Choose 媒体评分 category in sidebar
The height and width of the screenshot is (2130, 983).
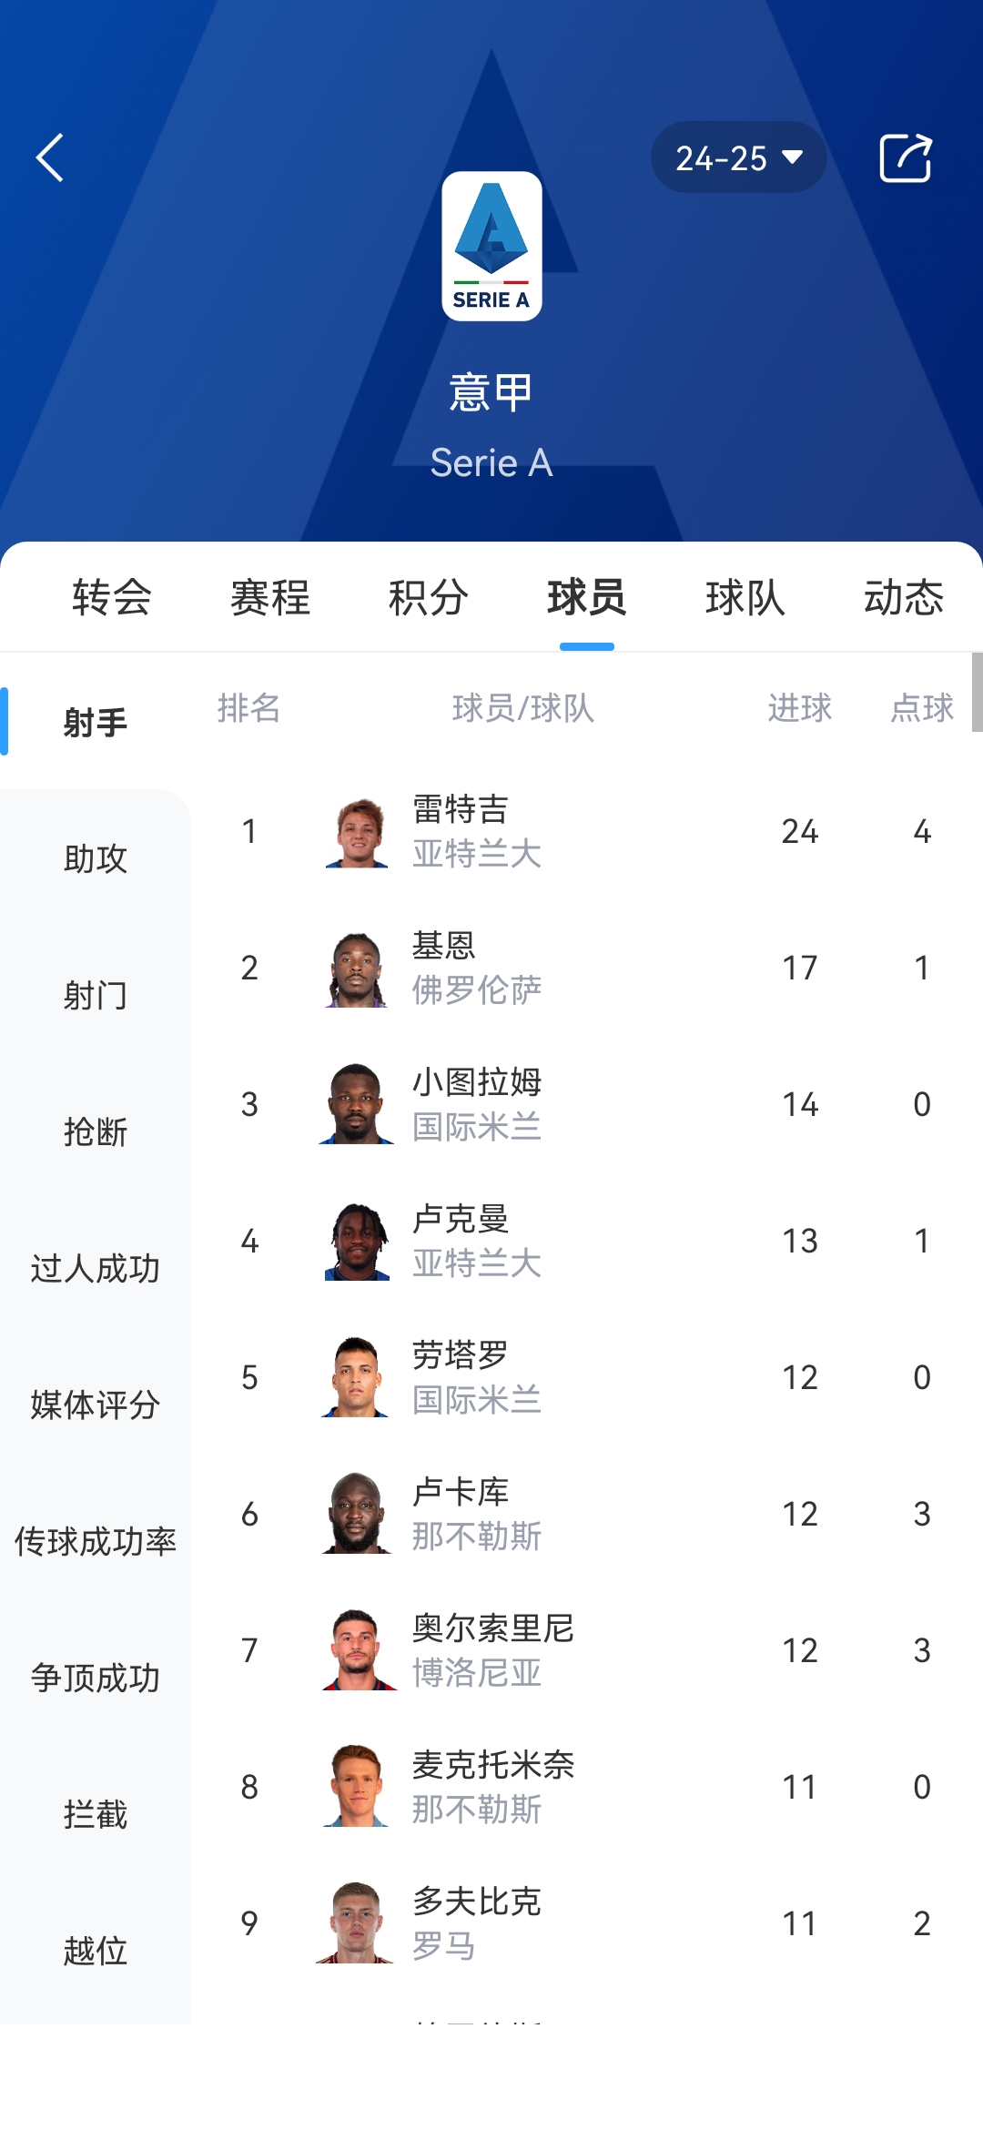[x=96, y=1405]
